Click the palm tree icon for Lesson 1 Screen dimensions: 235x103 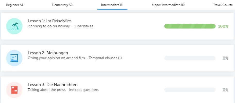pyautogui.click(x=14, y=26)
